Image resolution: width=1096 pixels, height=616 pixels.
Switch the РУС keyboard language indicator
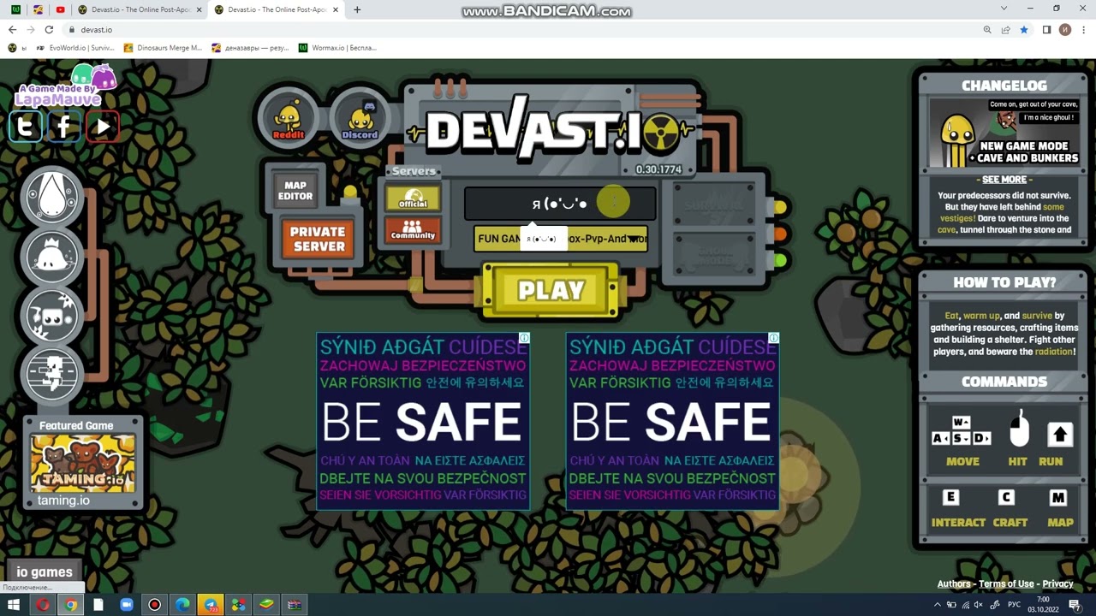1014,605
